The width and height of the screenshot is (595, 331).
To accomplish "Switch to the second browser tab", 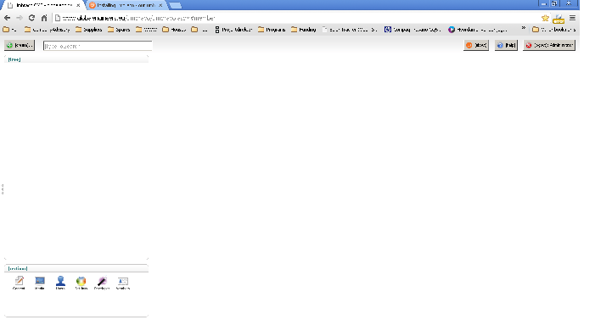I will pos(126,5).
